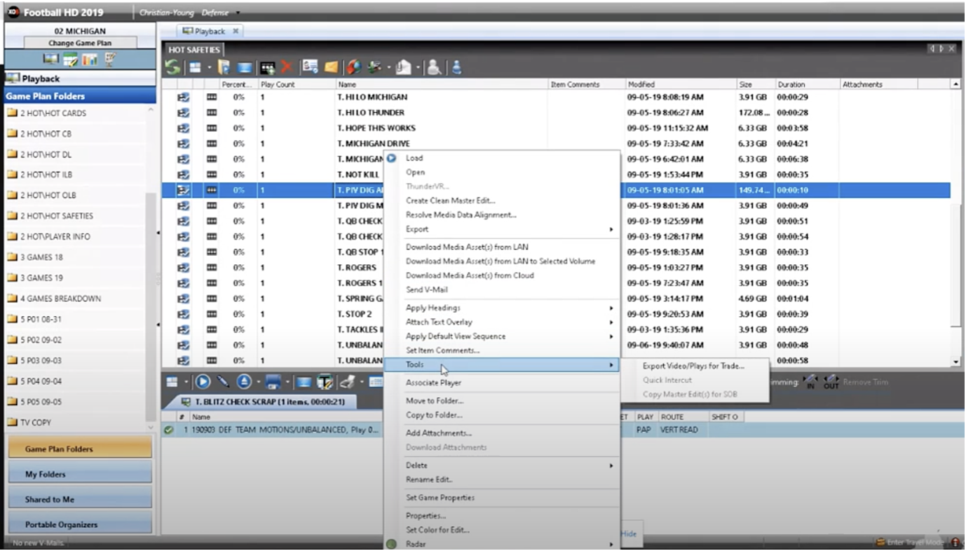Image resolution: width=966 pixels, height=551 pixels.
Task: Open the 3 GAMES 19 folder
Action: (x=41, y=278)
